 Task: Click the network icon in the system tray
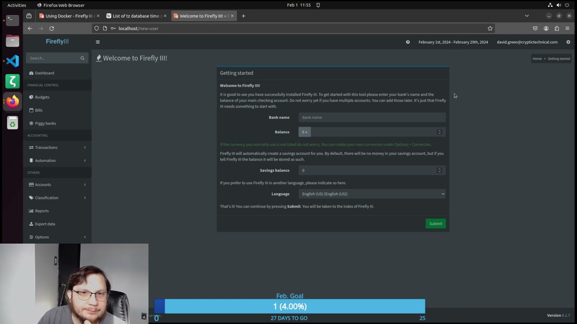550,5
